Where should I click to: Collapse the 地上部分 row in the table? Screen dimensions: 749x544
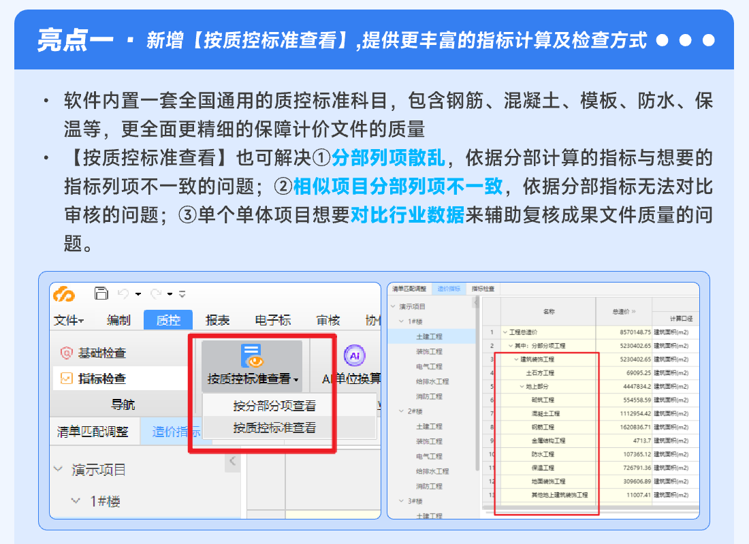(x=521, y=386)
